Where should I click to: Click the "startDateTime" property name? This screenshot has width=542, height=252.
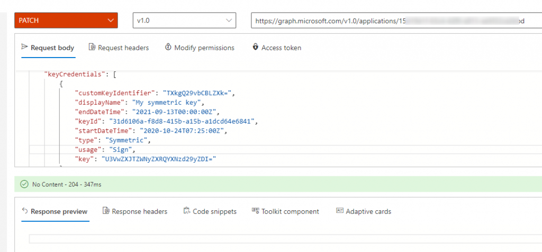104,131
